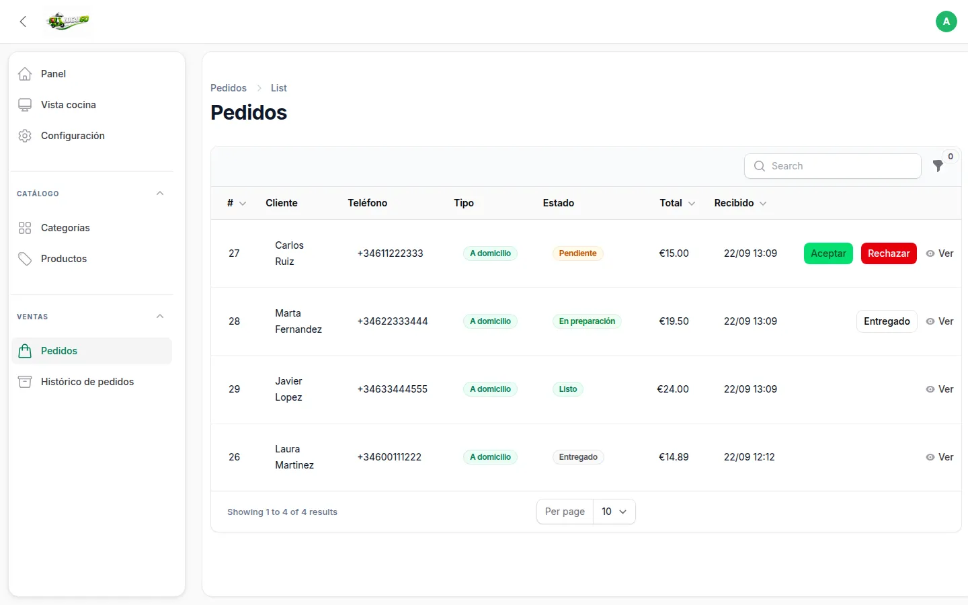Click the Pedidos breadcrumb link
The width and height of the screenshot is (968, 605).
(x=229, y=88)
